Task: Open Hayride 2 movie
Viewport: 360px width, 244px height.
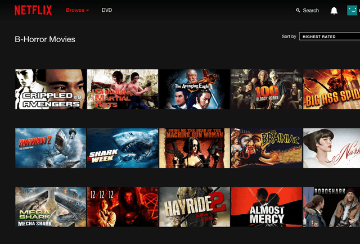Action: pos(195,207)
